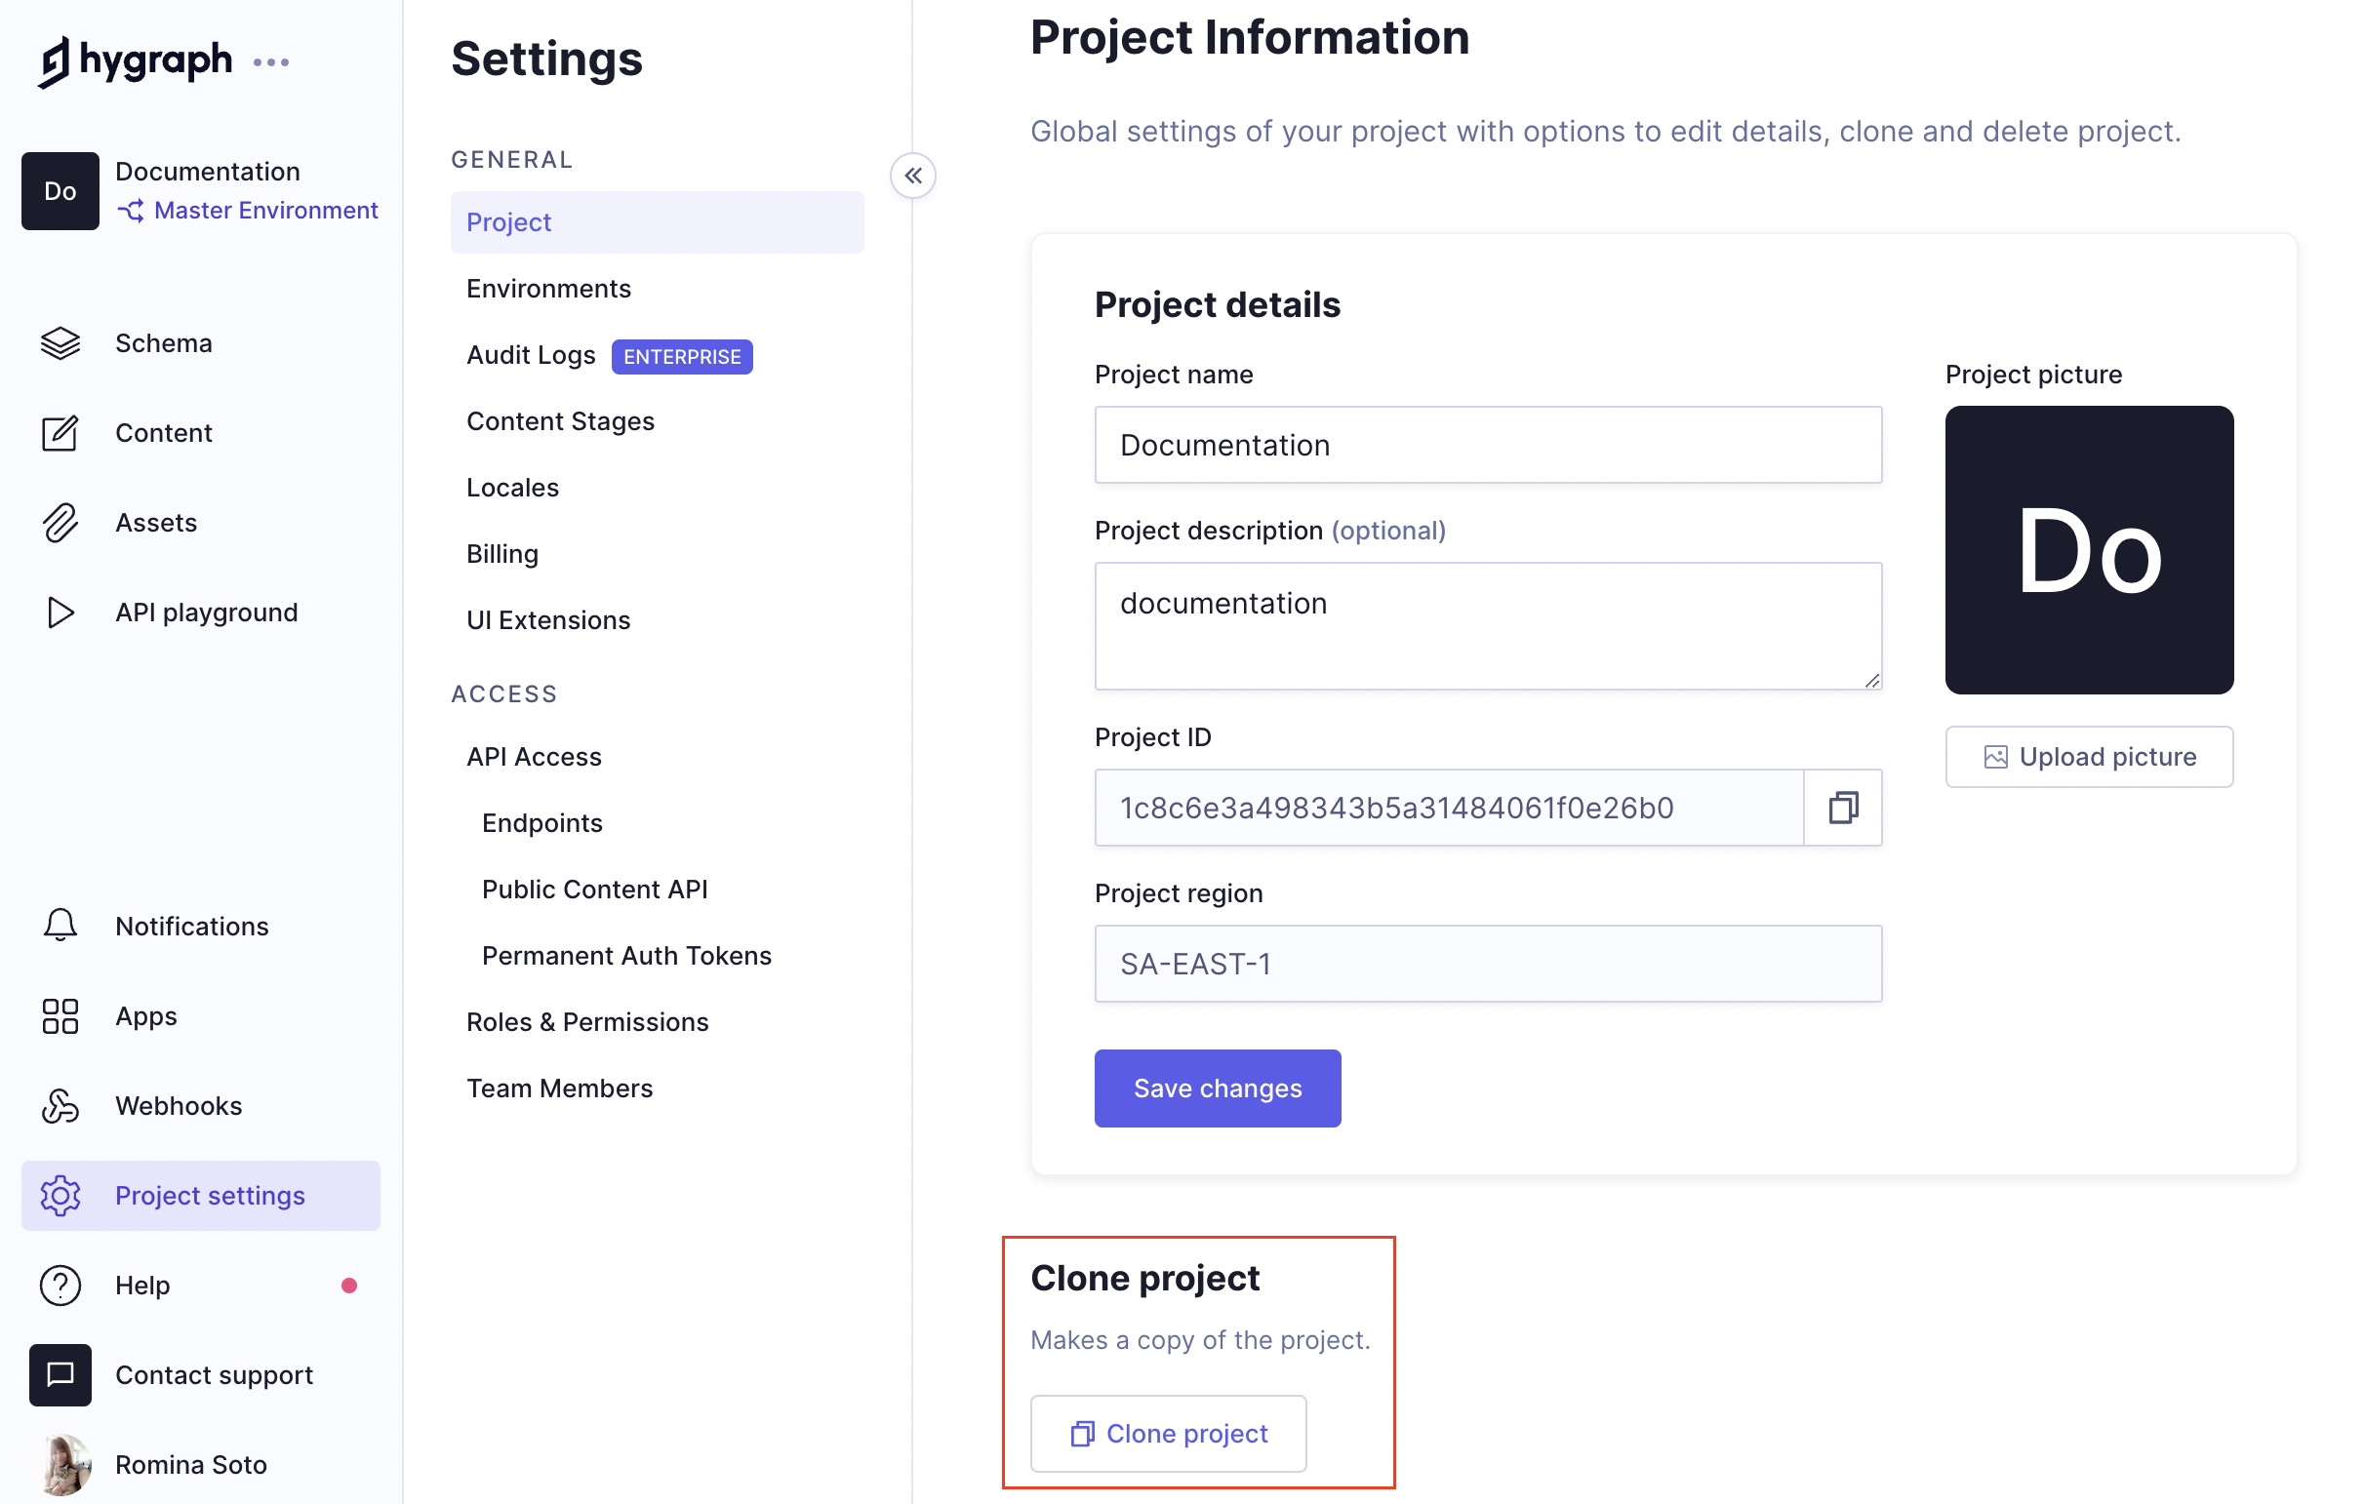Click the Webhooks icon
Image resolution: width=2365 pixels, height=1504 pixels.
coord(60,1105)
